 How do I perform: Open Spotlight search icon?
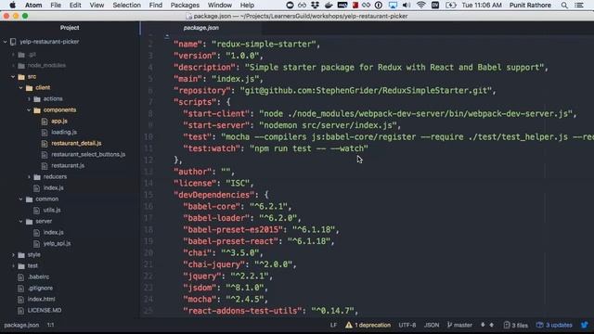[x=564, y=5]
